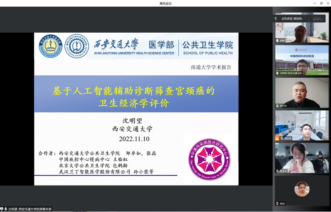Click the 沈明望-西安交通大学的屏幕共享 label
The width and height of the screenshot is (331, 212).
(x=29, y=209)
